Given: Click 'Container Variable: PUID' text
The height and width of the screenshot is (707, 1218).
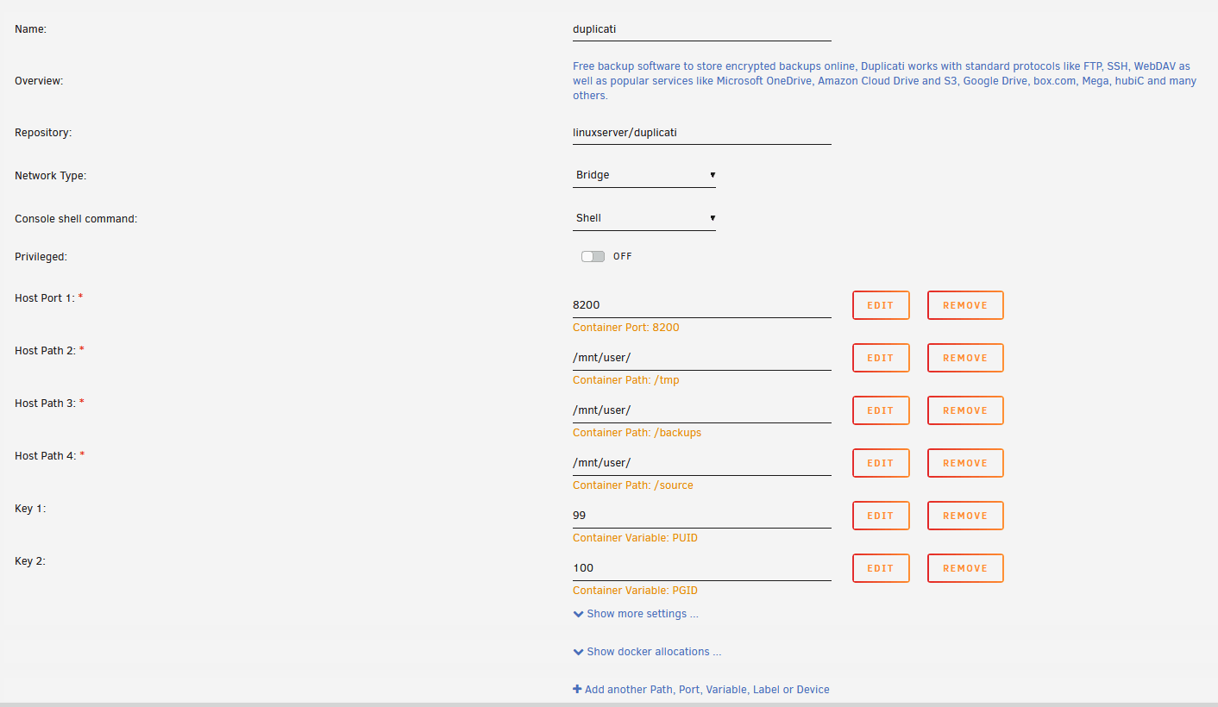Looking at the screenshot, I should pyautogui.click(x=635, y=538).
